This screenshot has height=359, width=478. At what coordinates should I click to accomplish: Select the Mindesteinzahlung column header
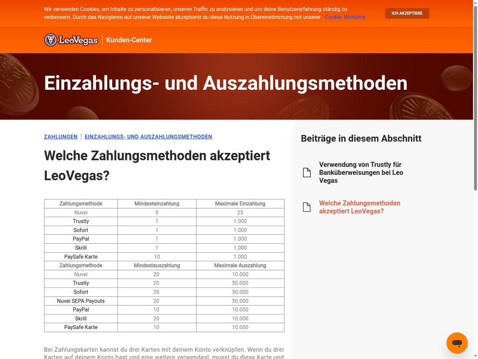(157, 204)
